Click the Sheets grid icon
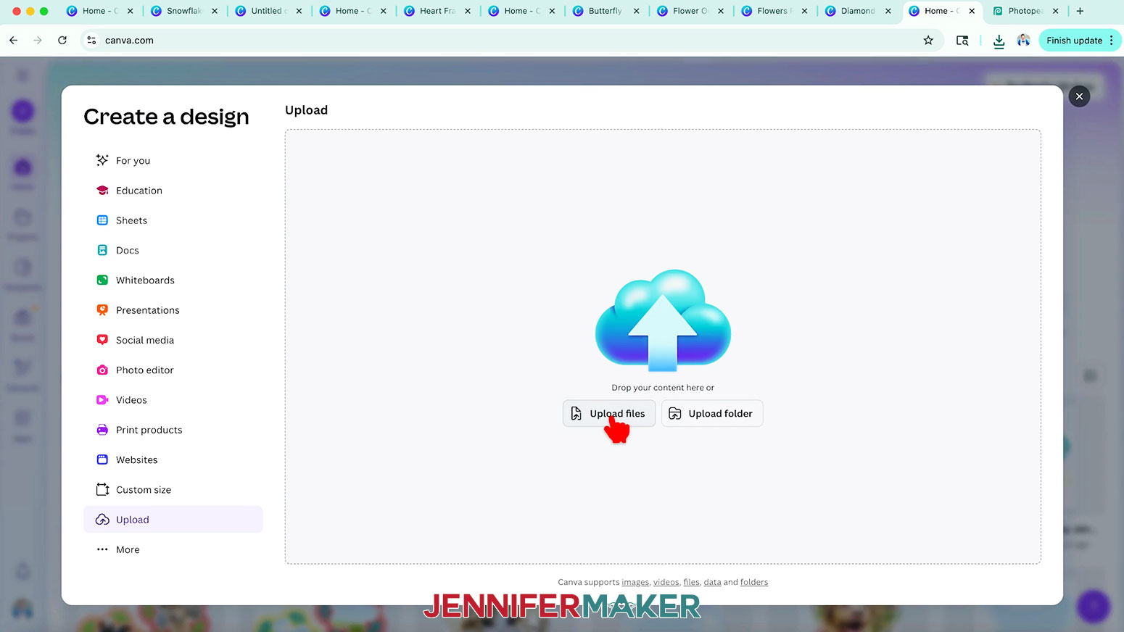 click(x=102, y=220)
